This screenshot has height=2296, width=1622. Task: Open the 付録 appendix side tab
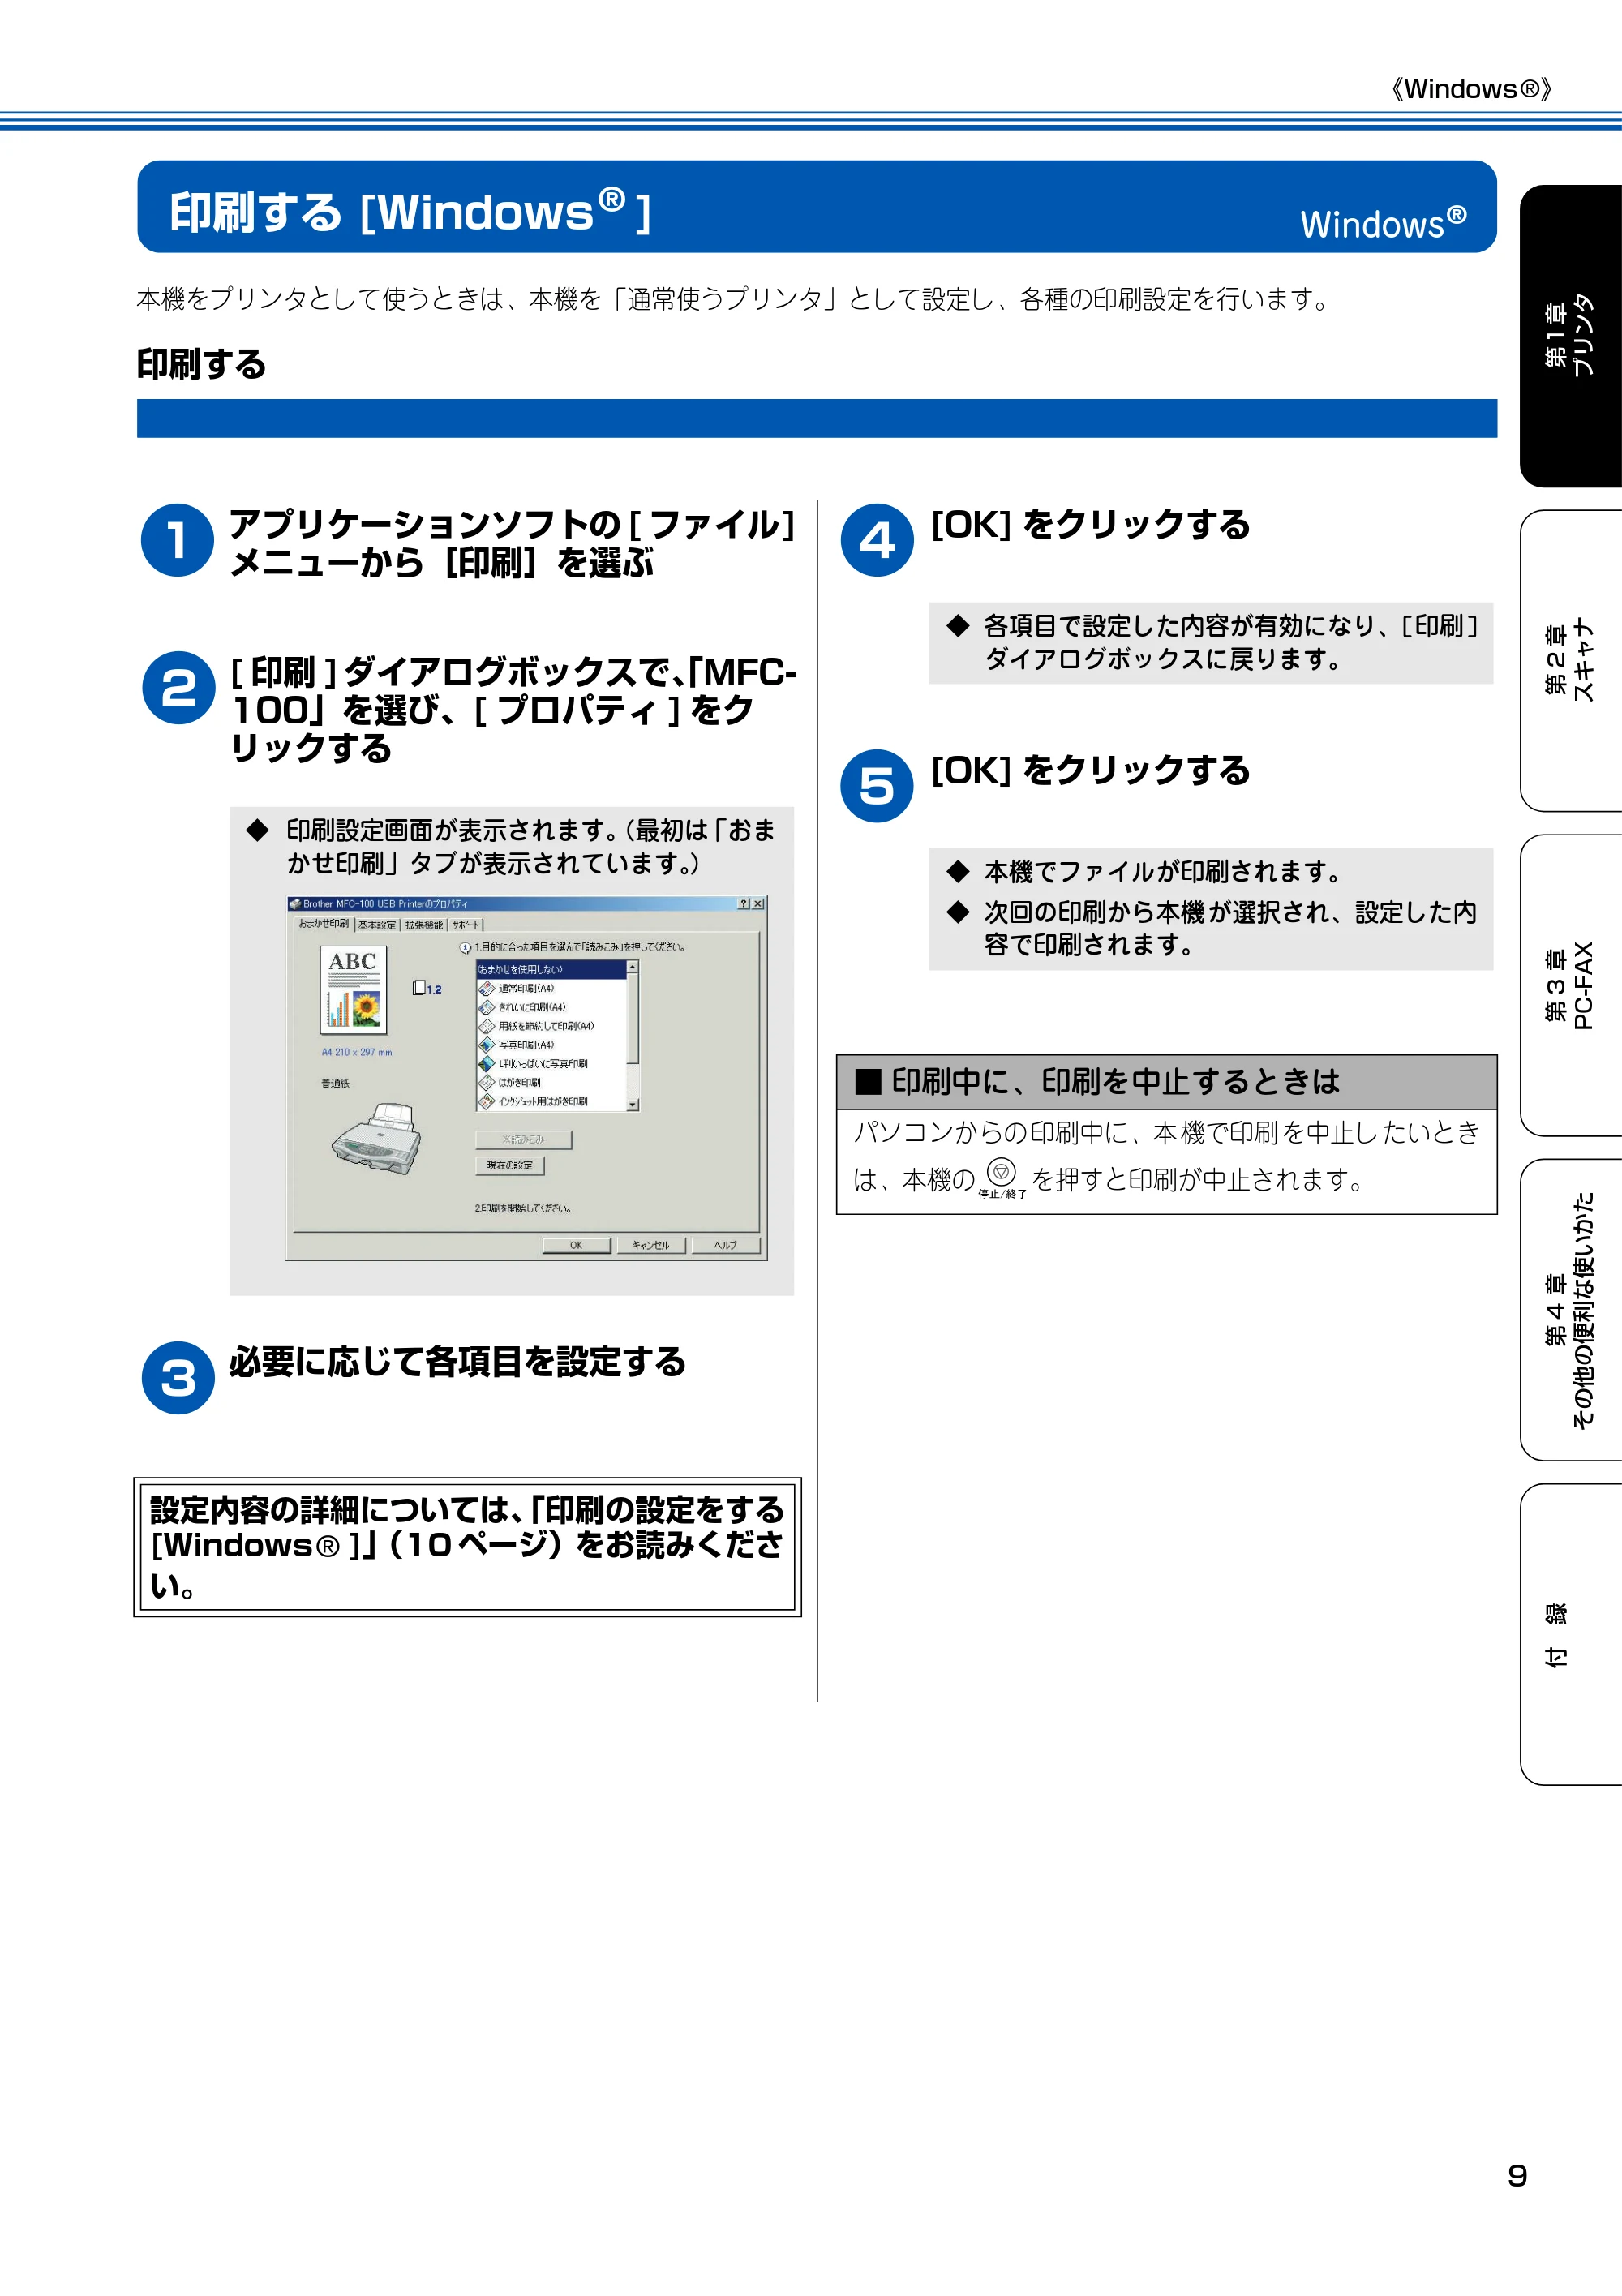(x=1571, y=1634)
